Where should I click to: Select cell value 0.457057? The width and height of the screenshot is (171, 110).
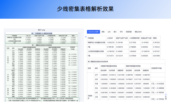(x=138, y=84)
